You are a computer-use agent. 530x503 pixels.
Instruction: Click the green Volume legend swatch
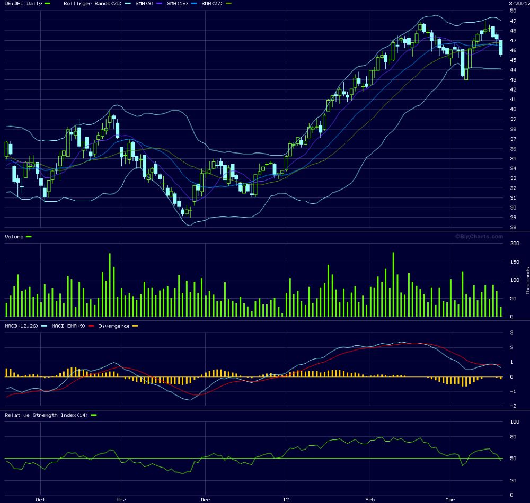29,237
